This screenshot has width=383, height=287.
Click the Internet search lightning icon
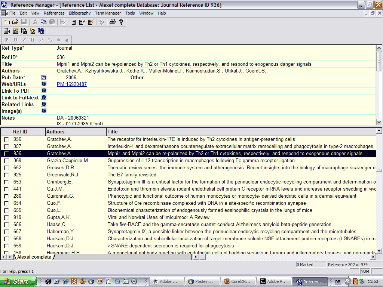point(33,31)
